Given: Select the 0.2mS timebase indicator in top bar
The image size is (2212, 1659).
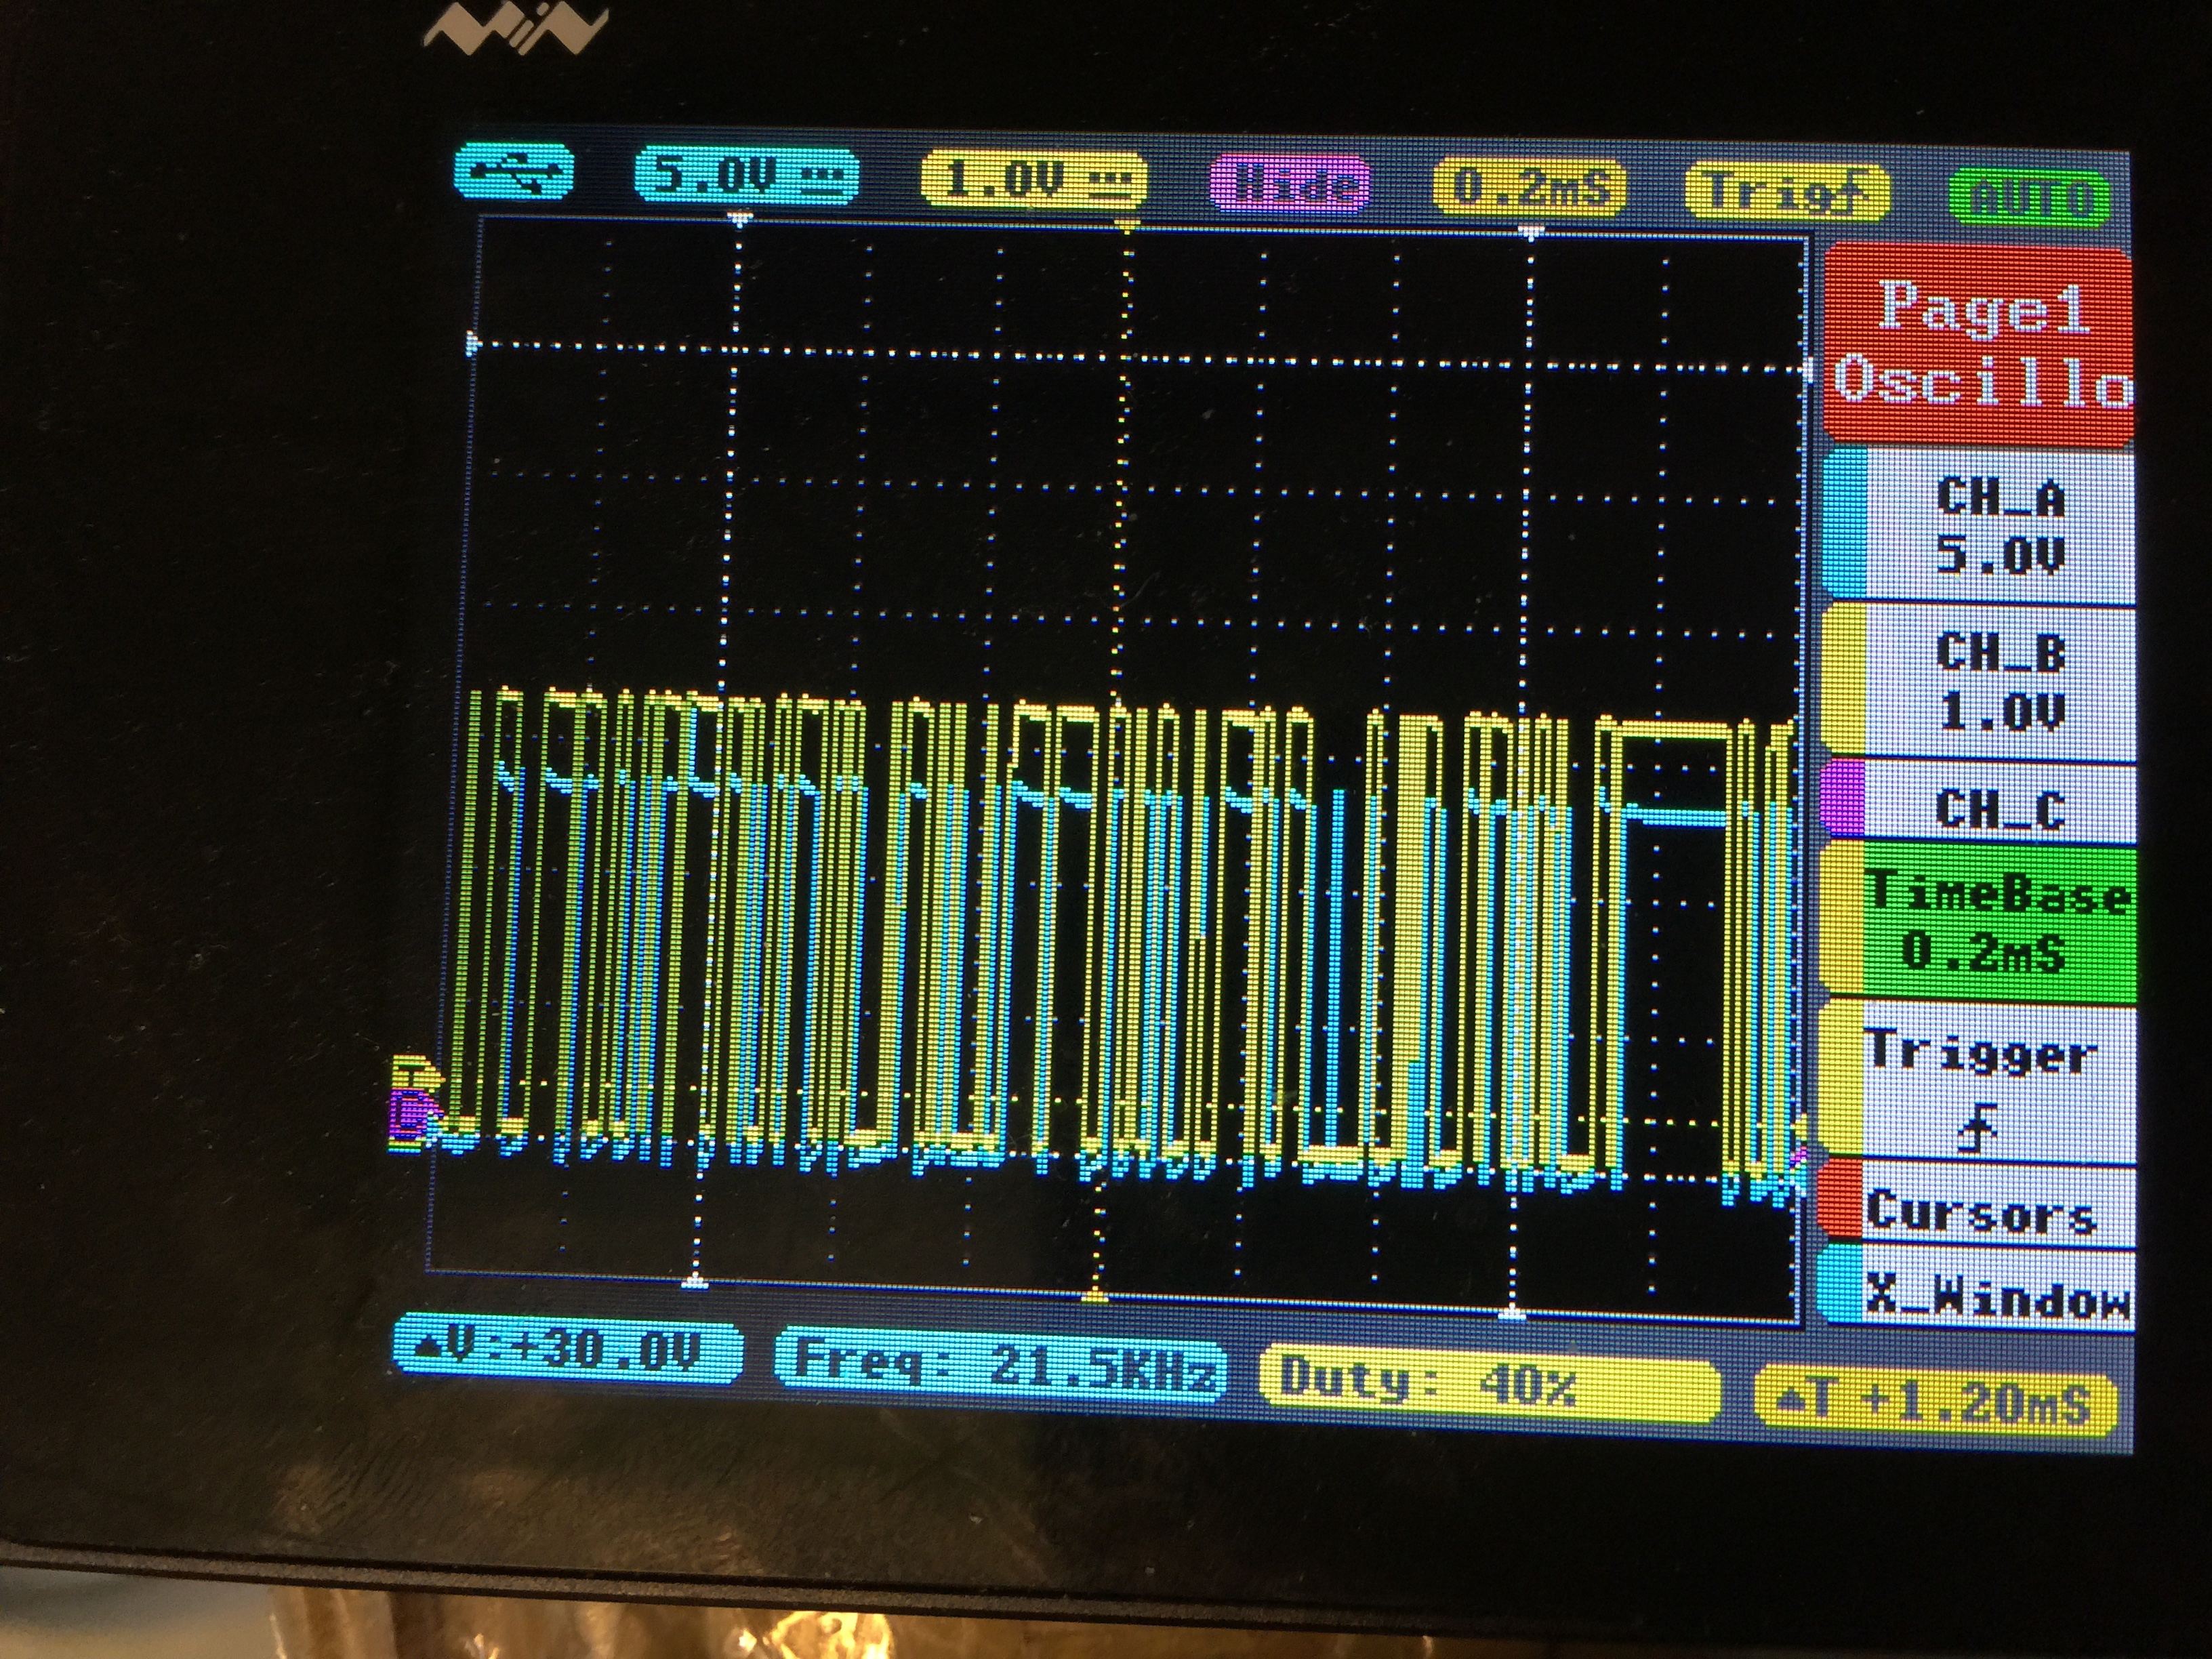Looking at the screenshot, I should click(1530, 188).
